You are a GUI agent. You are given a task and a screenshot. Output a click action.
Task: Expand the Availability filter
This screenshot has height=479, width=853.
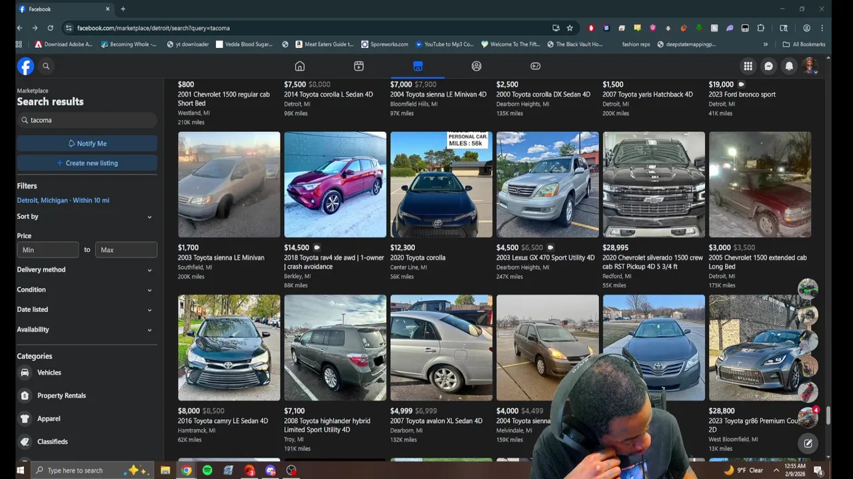coord(85,329)
